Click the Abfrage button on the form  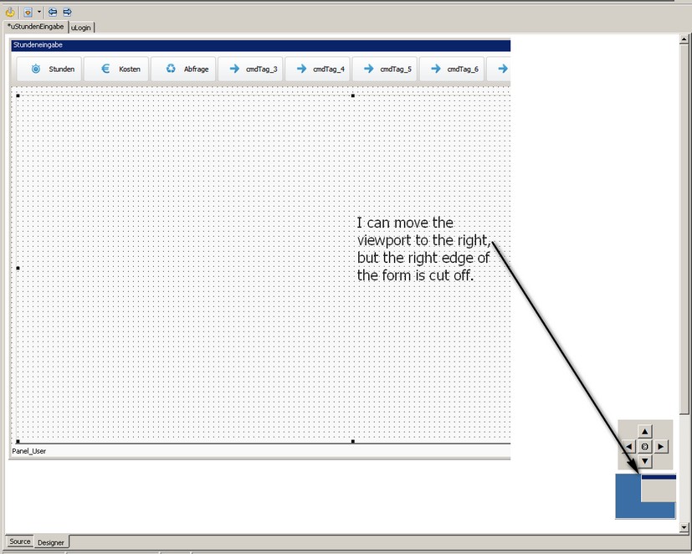point(183,69)
